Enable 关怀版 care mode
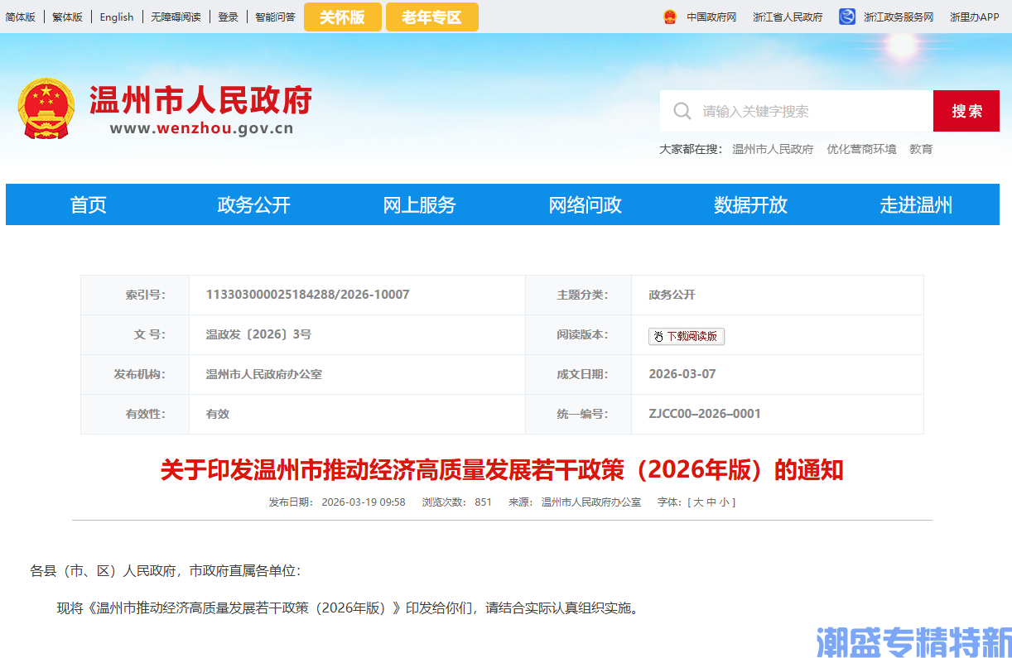The height and width of the screenshot is (658, 1012). [x=342, y=16]
